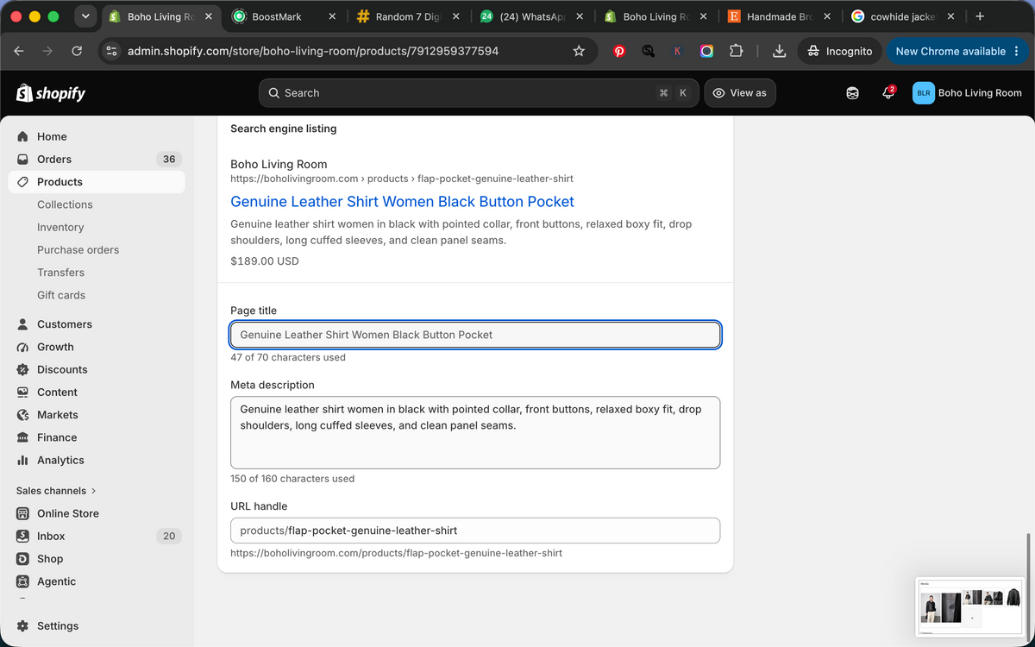Open the Sidekick assistant icon in header
Image resolution: width=1035 pixels, height=647 pixels.
852,93
